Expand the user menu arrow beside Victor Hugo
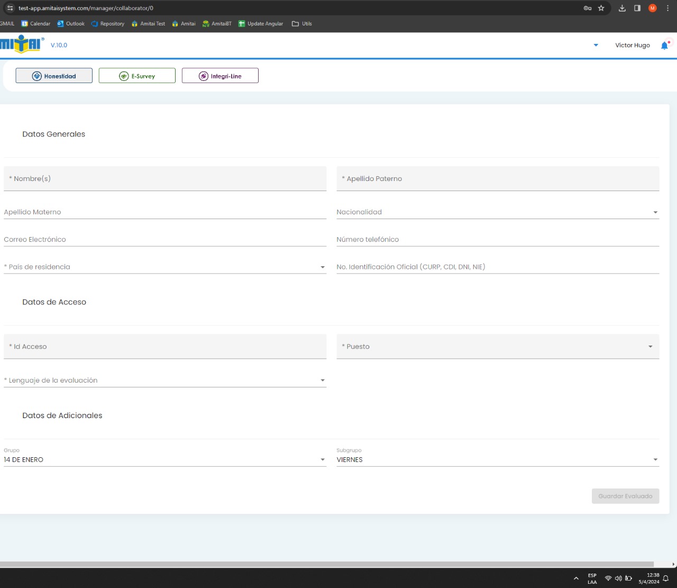The height and width of the screenshot is (588, 677). (596, 46)
